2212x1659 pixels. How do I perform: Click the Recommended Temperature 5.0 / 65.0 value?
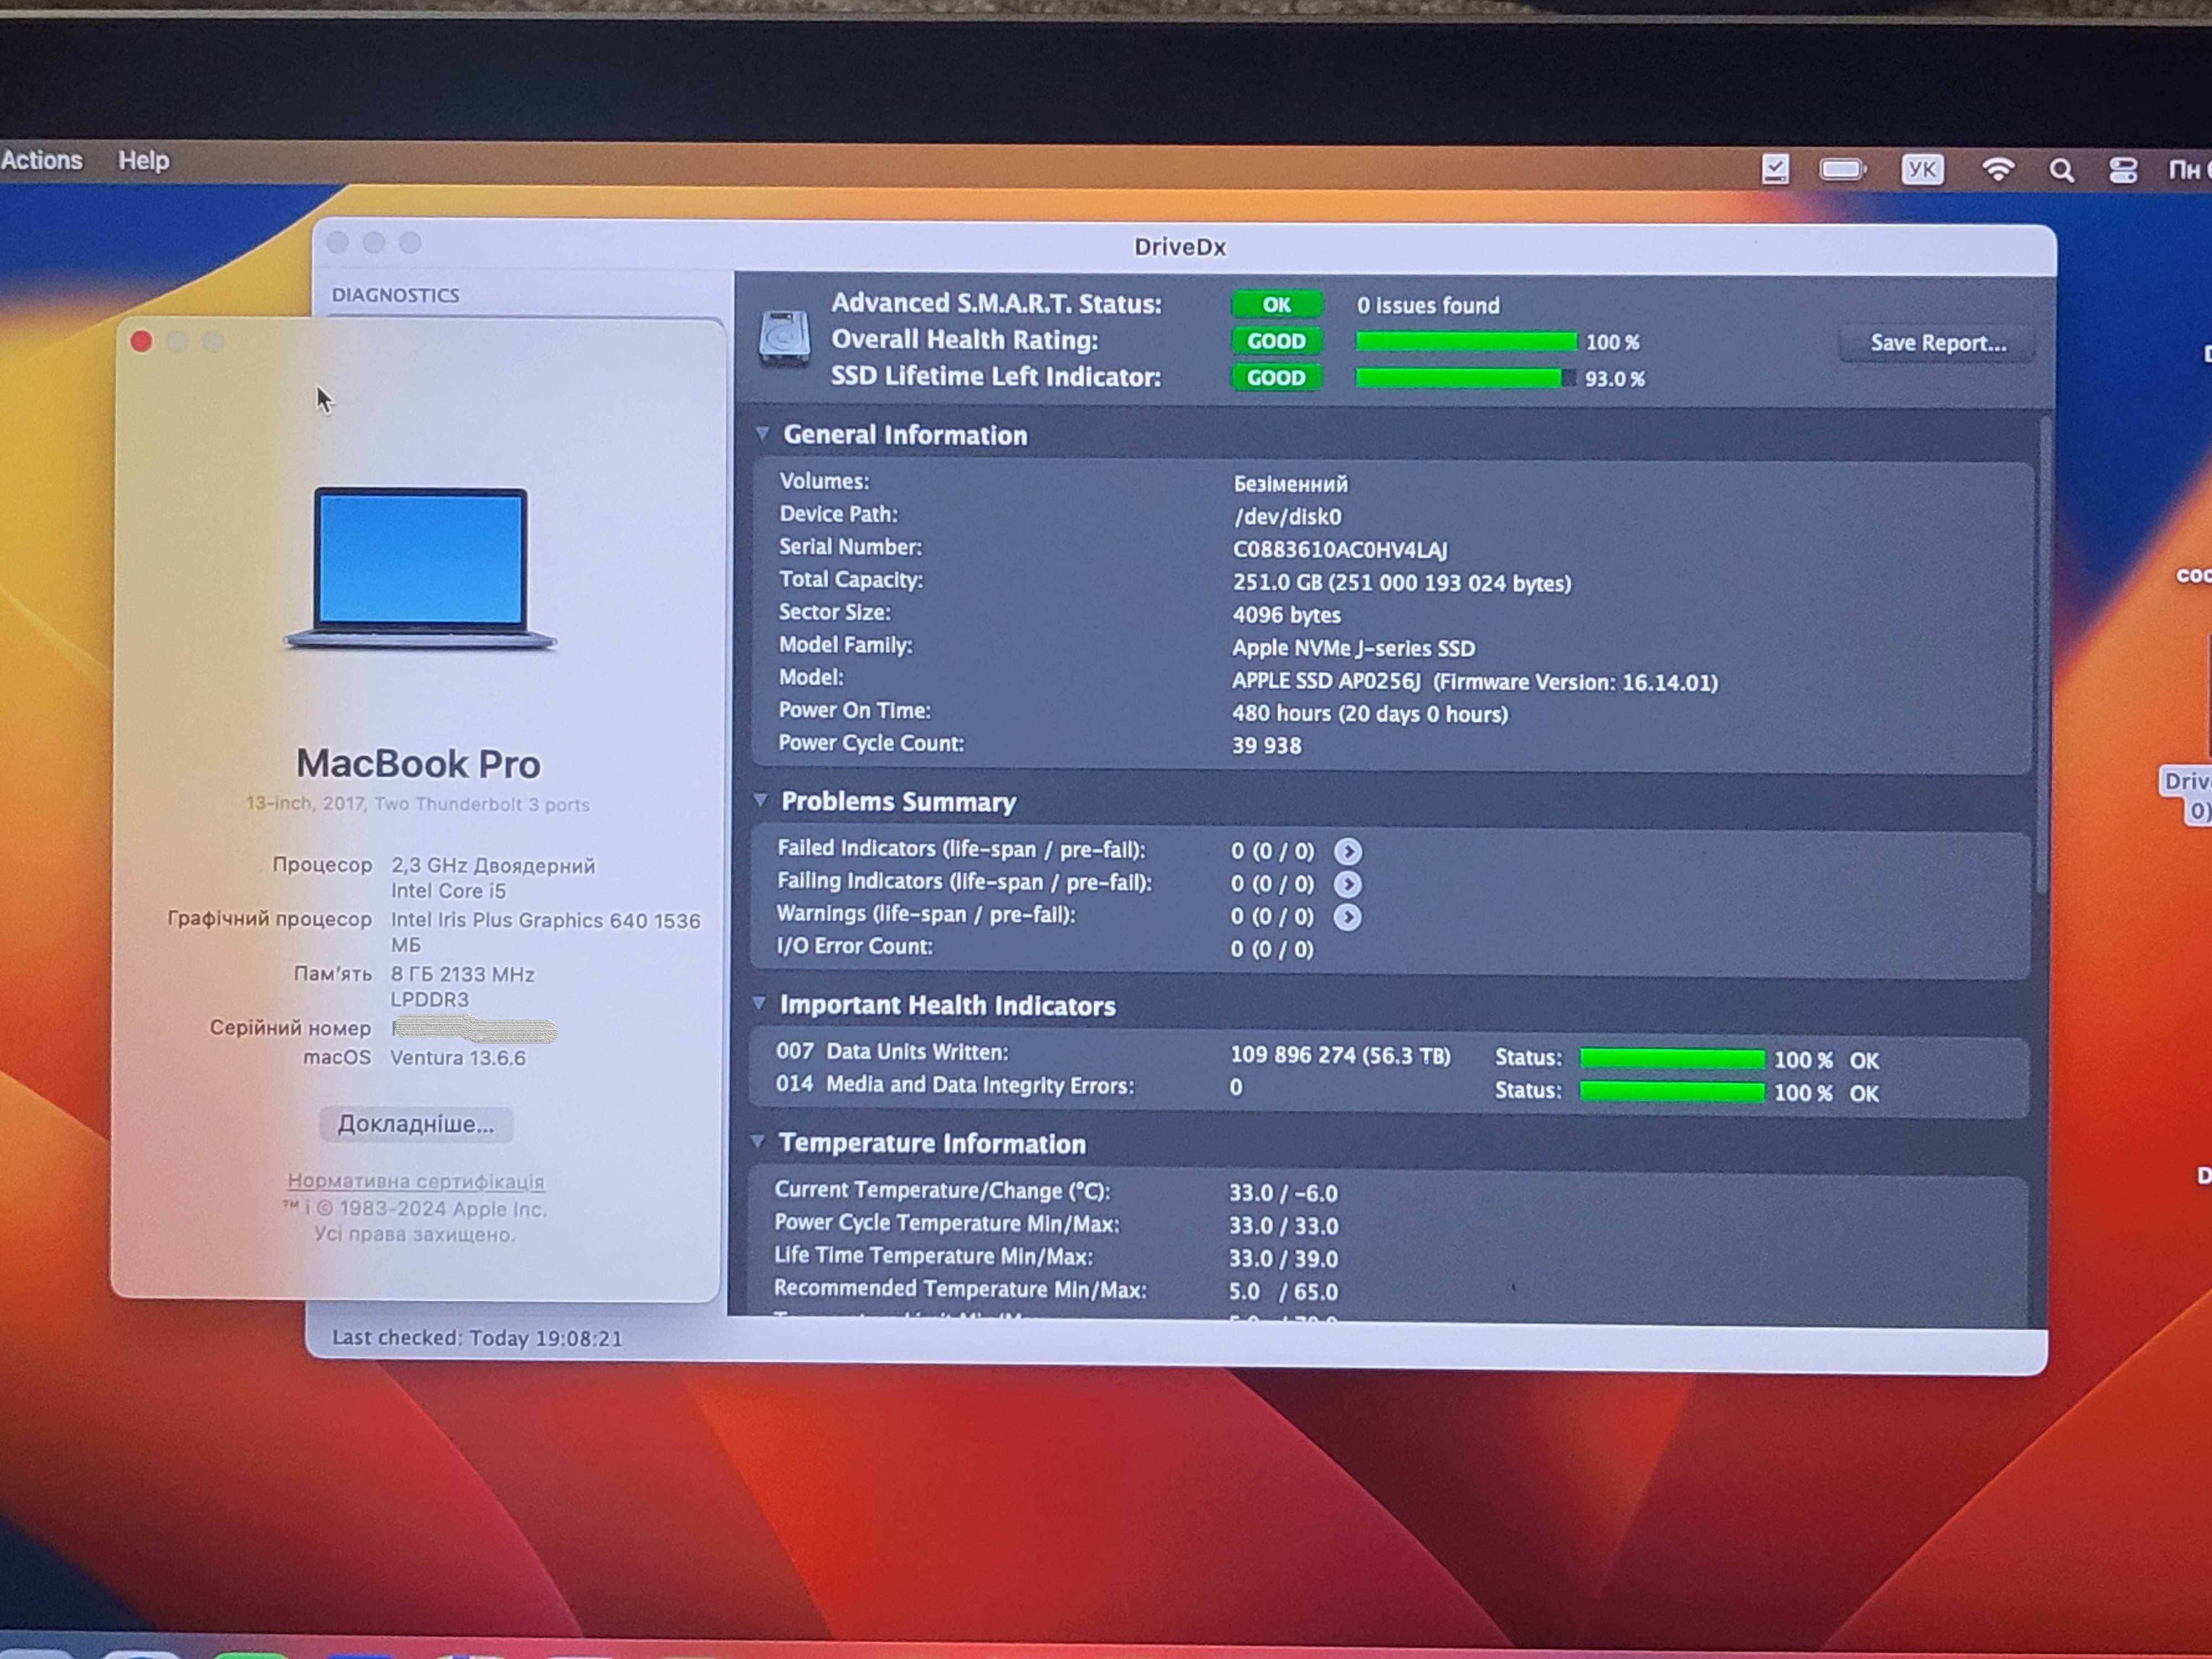tap(1283, 1292)
